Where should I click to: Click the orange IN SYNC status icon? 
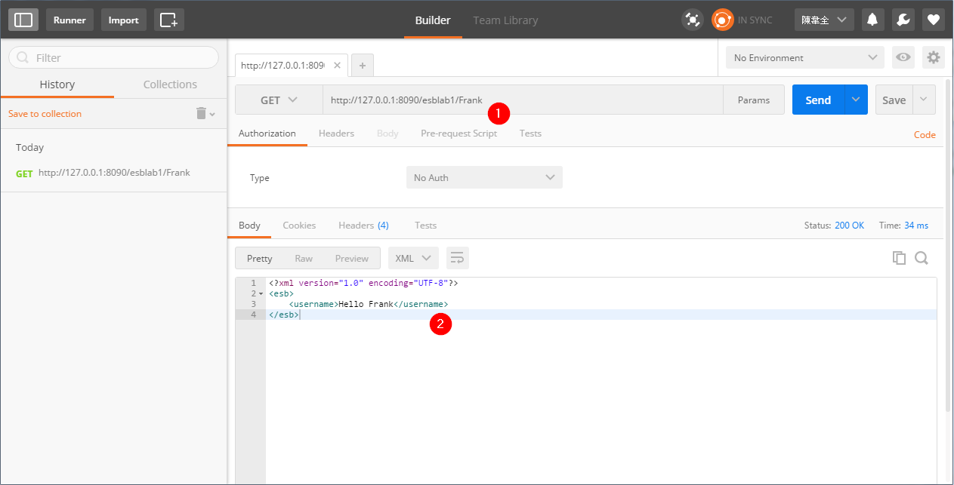(x=723, y=20)
